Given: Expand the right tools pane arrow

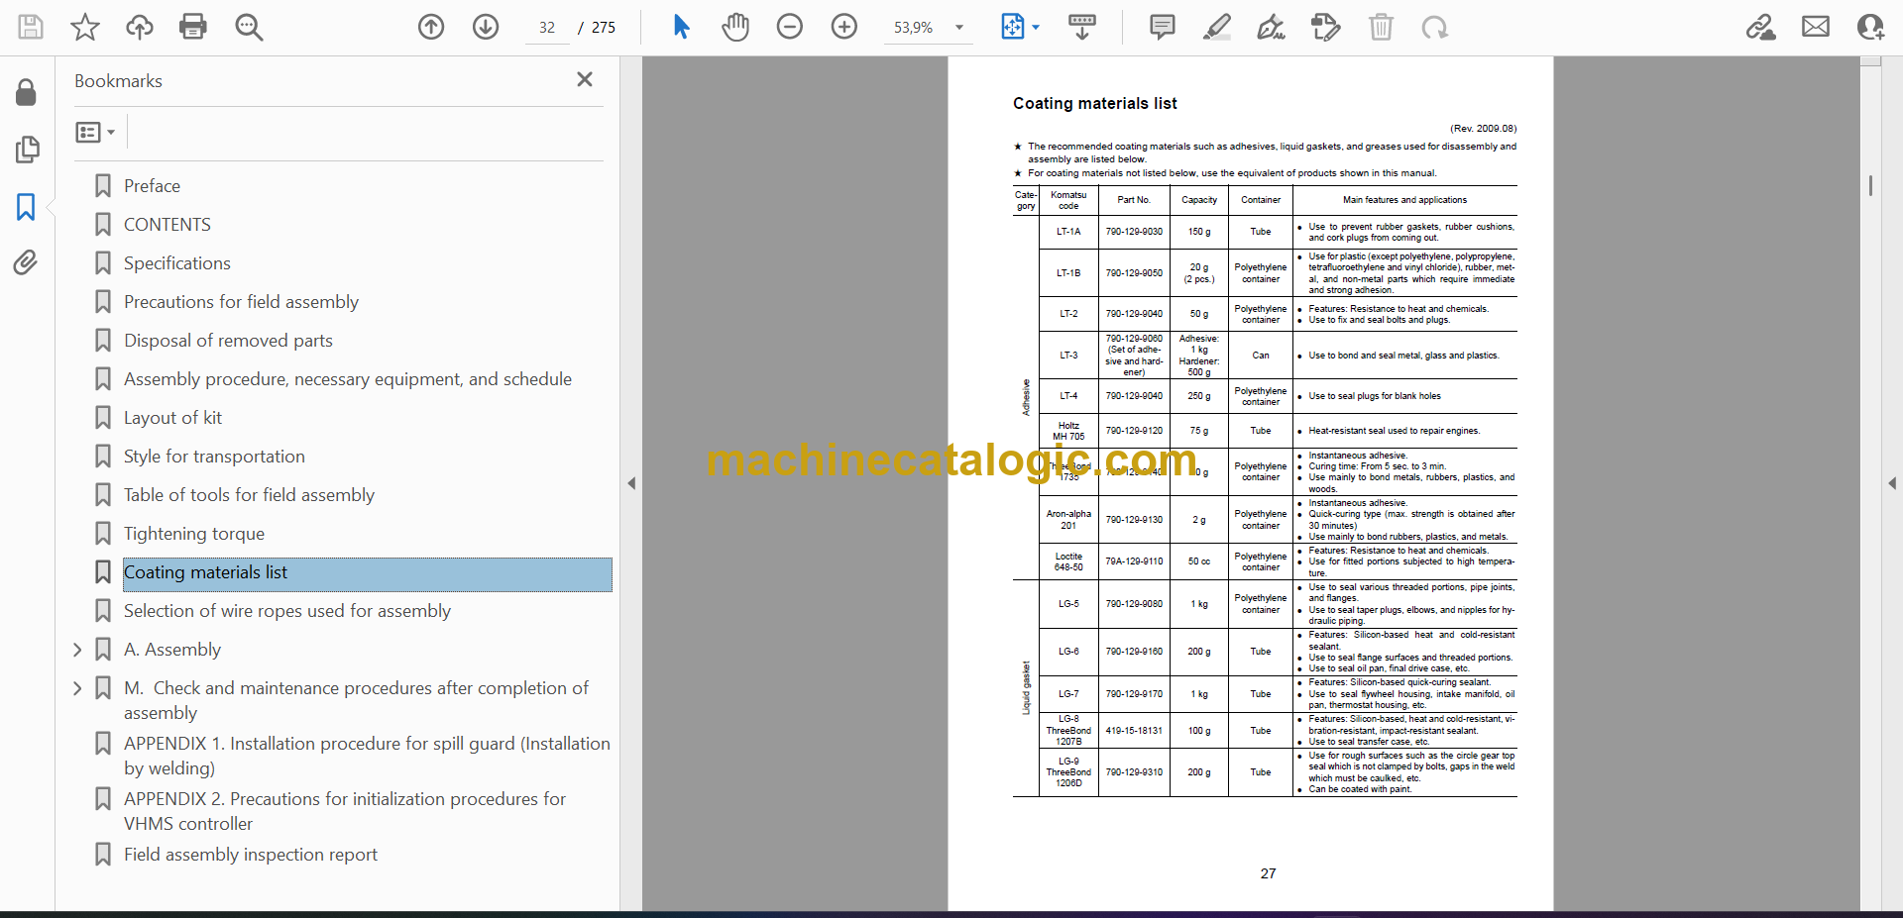Looking at the screenshot, I should pos(1892,483).
